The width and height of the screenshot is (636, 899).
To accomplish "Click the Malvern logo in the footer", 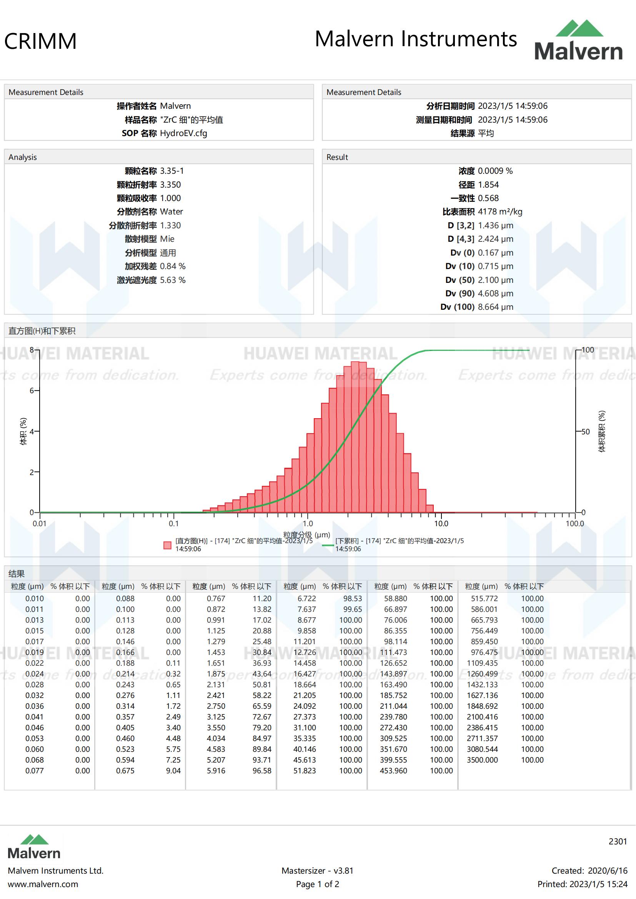I will (34, 847).
